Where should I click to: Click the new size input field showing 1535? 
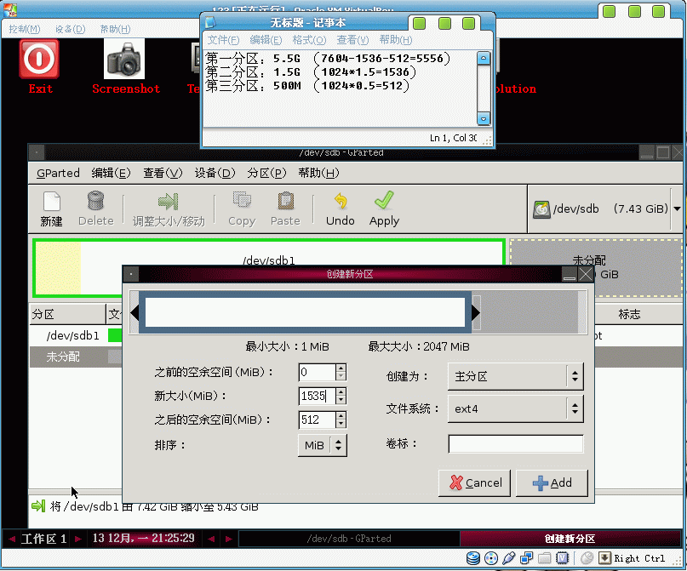pos(318,396)
